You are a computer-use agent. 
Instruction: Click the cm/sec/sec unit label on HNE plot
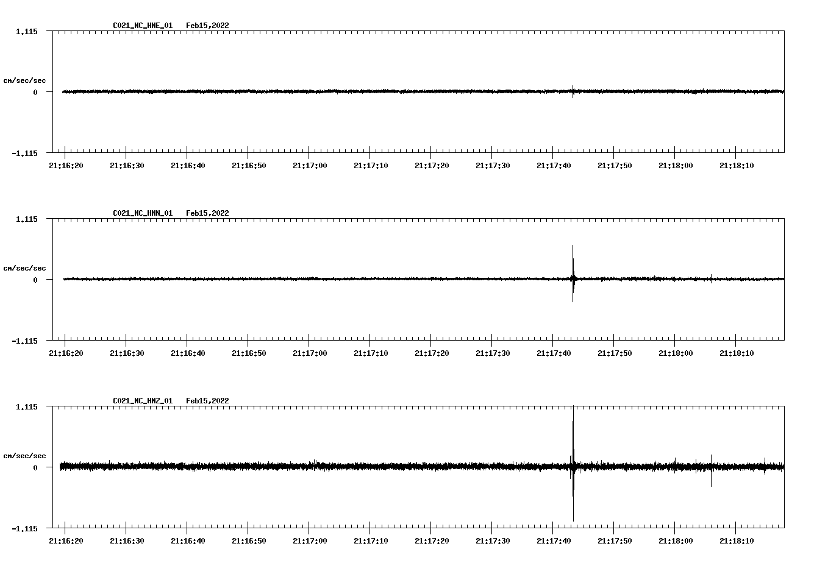click(x=24, y=80)
